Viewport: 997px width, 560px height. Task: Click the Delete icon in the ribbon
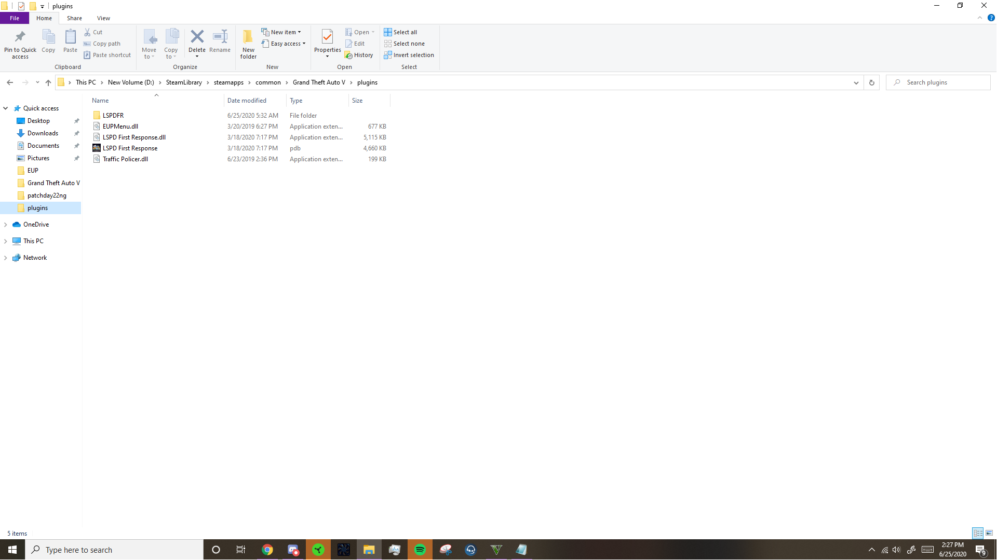197,37
